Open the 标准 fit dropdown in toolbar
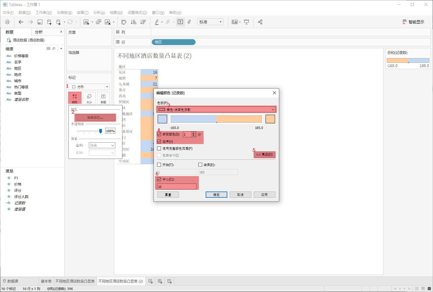The image size is (433, 292). (x=210, y=22)
